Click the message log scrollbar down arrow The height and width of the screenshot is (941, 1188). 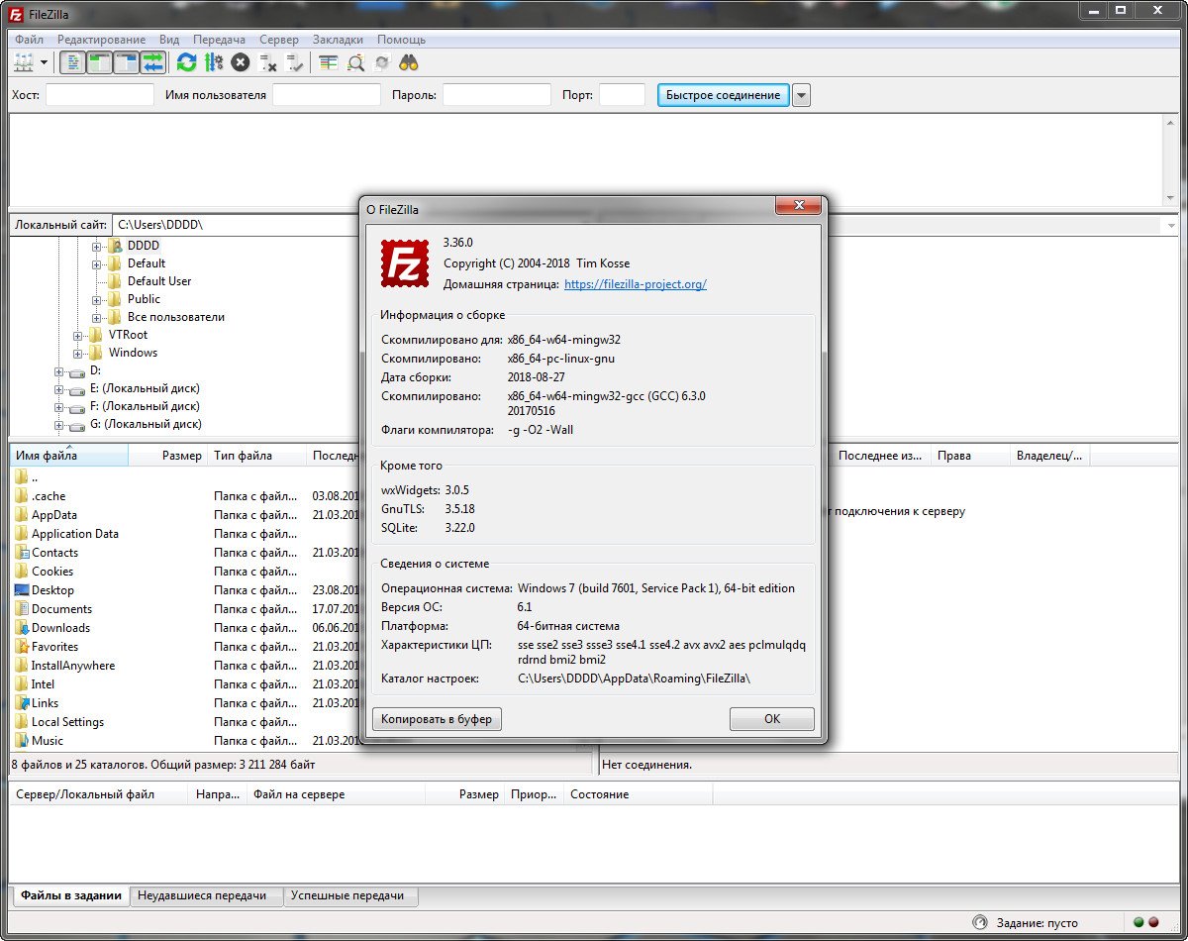pos(1170,197)
